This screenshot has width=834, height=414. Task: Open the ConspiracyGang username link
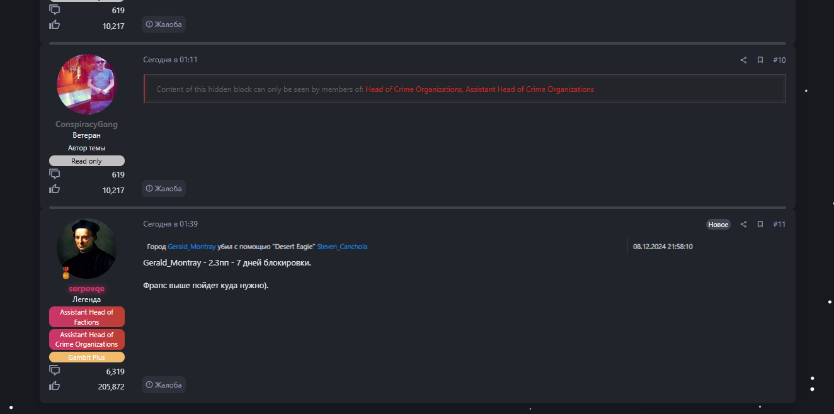click(x=86, y=125)
